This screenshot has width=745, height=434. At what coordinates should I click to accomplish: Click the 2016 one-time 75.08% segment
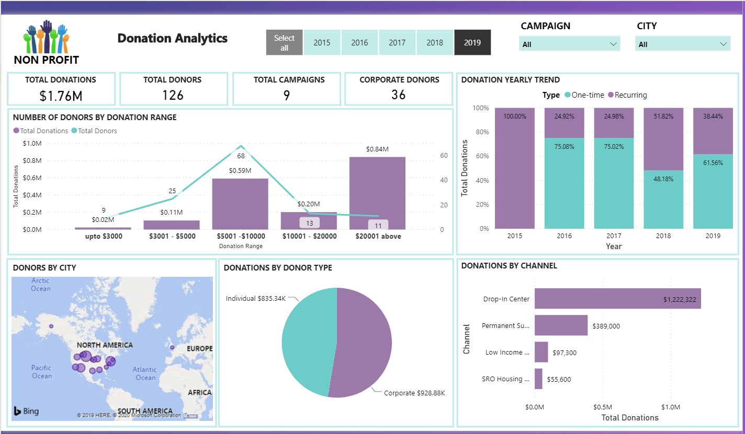[x=565, y=183]
